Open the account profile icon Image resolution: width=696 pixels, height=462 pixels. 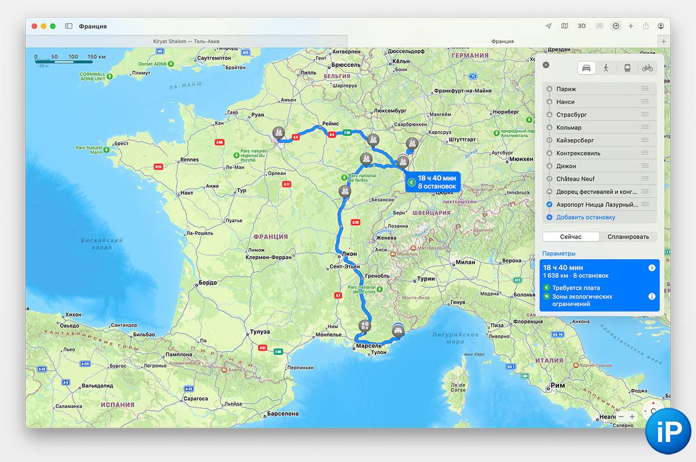click(661, 26)
